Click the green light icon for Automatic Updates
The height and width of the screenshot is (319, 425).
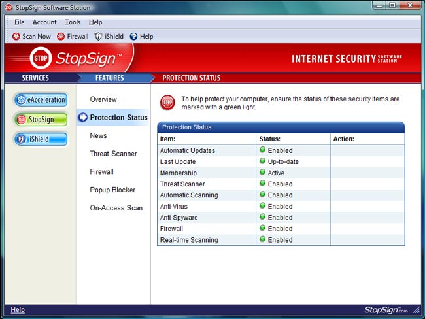[262, 150]
